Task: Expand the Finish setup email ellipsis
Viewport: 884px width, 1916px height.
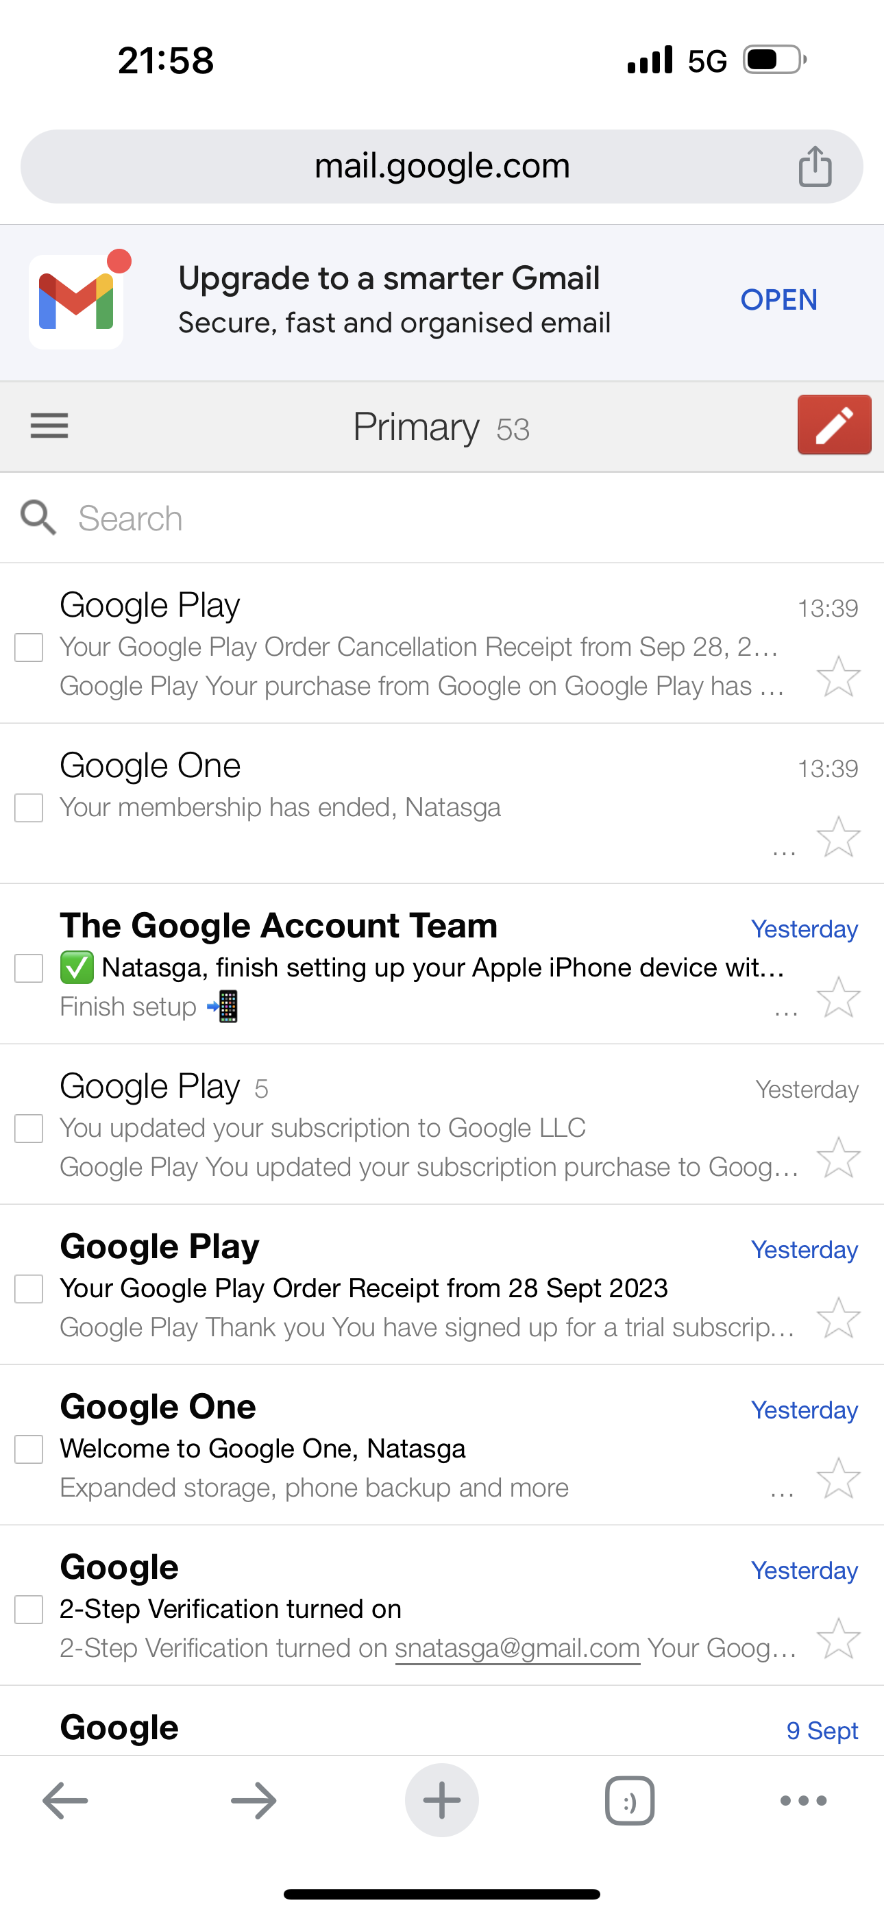Action: click(786, 1011)
